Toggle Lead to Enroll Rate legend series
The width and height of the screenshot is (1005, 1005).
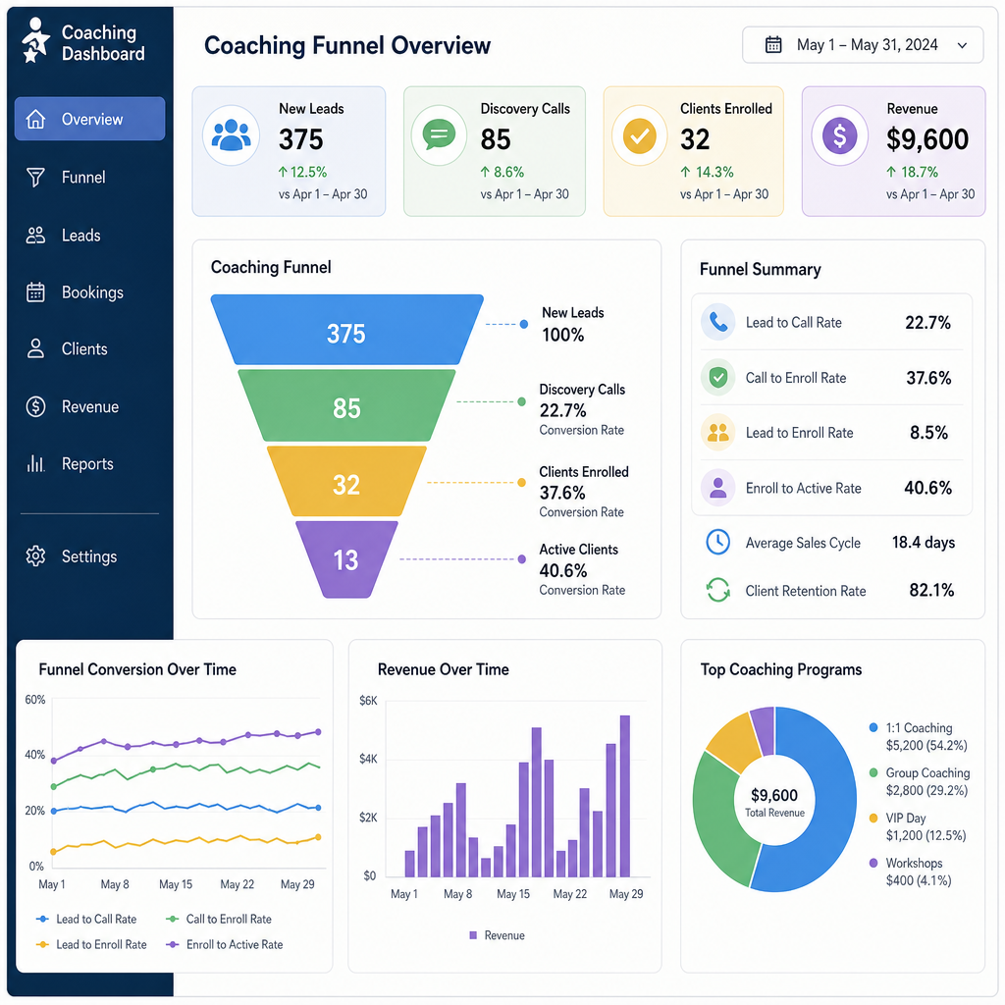coord(91,945)
